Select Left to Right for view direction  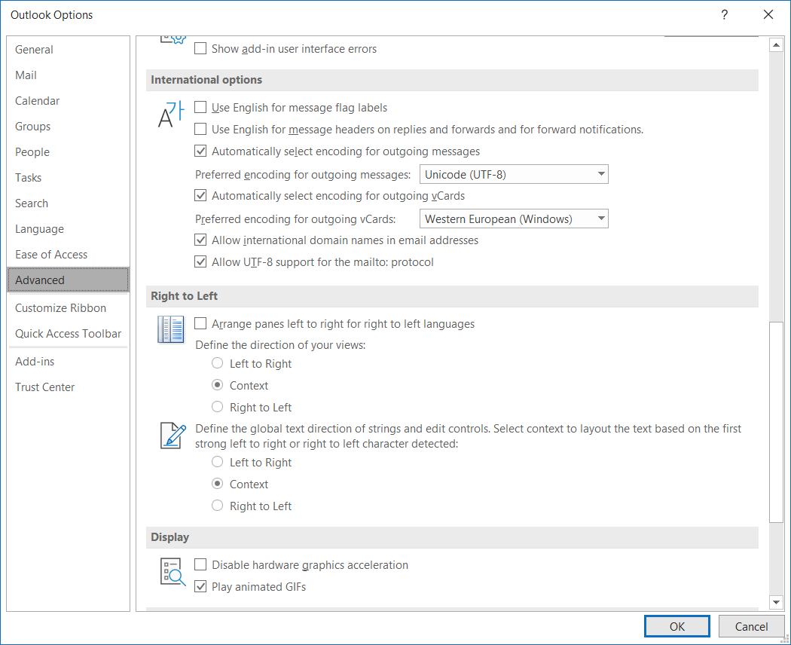coord(218,363)
